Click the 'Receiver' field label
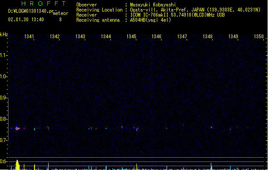This screenshot has width=268, height=170. pyautogui.click(x=86, y=15)
